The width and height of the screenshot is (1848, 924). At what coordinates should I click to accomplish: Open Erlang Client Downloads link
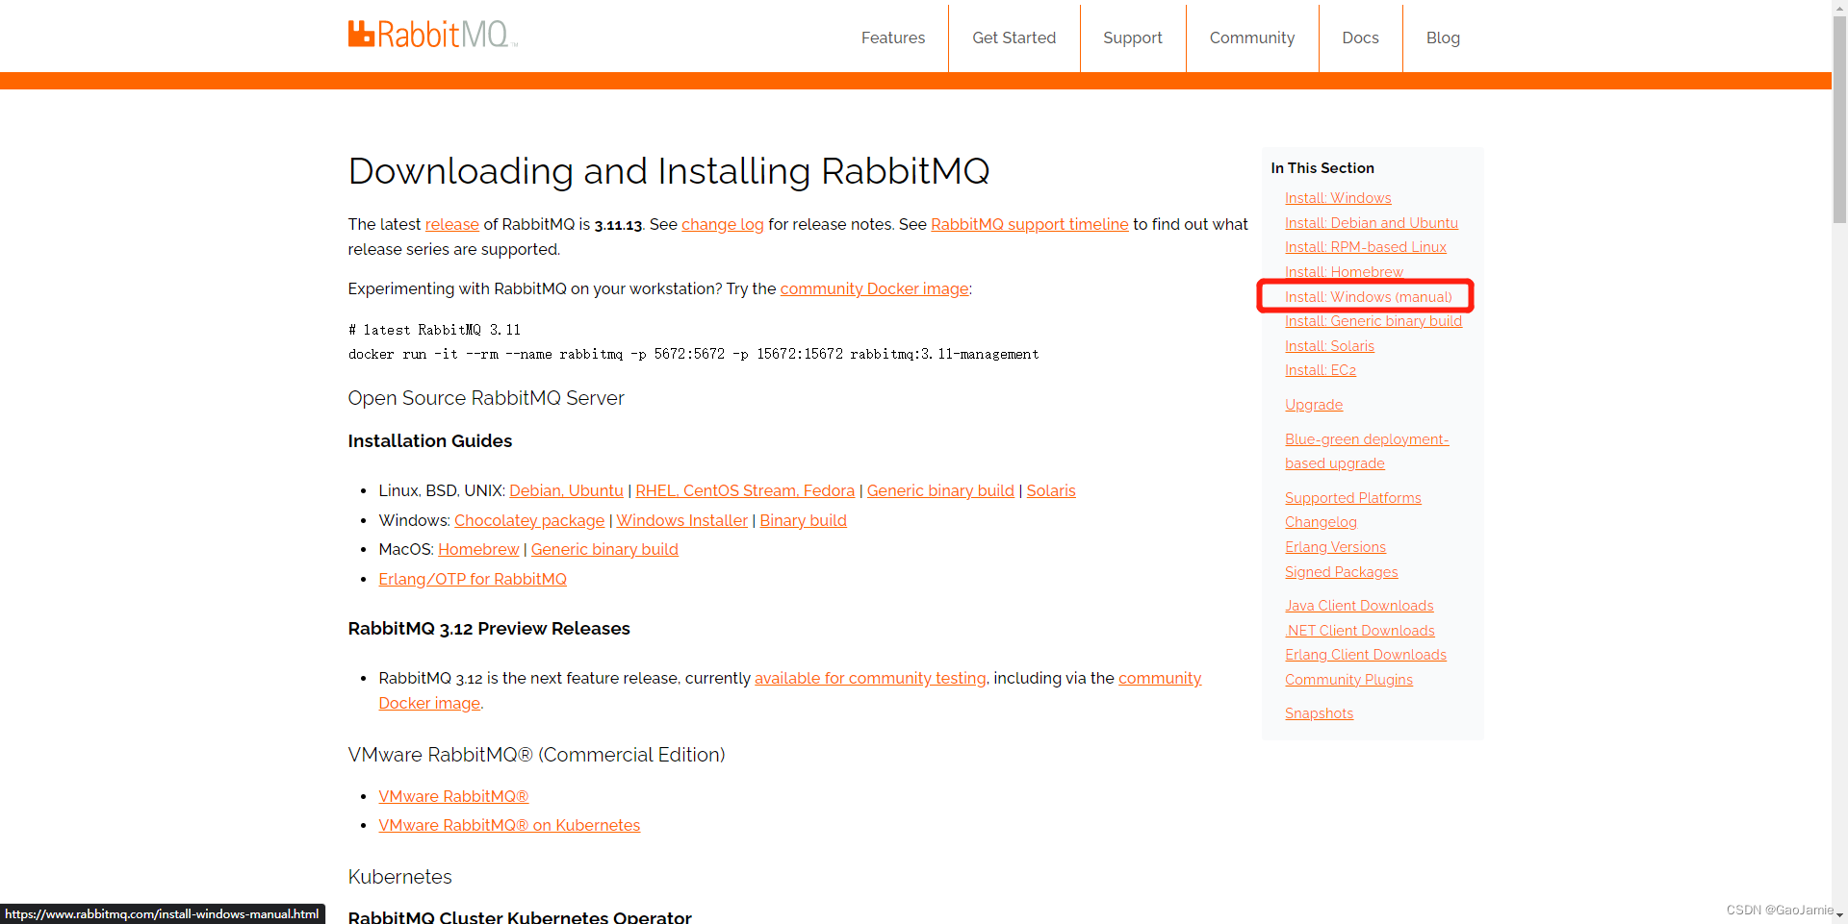coord(1365,655)
